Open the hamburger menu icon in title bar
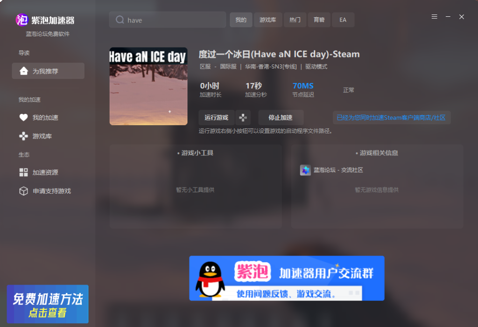Image resolution: width=478 pixels, height=327 pixels. coord(434,17)
